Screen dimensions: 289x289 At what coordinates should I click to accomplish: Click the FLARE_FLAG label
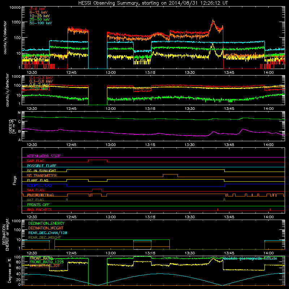pyautogui.click(x=38, y=180)
